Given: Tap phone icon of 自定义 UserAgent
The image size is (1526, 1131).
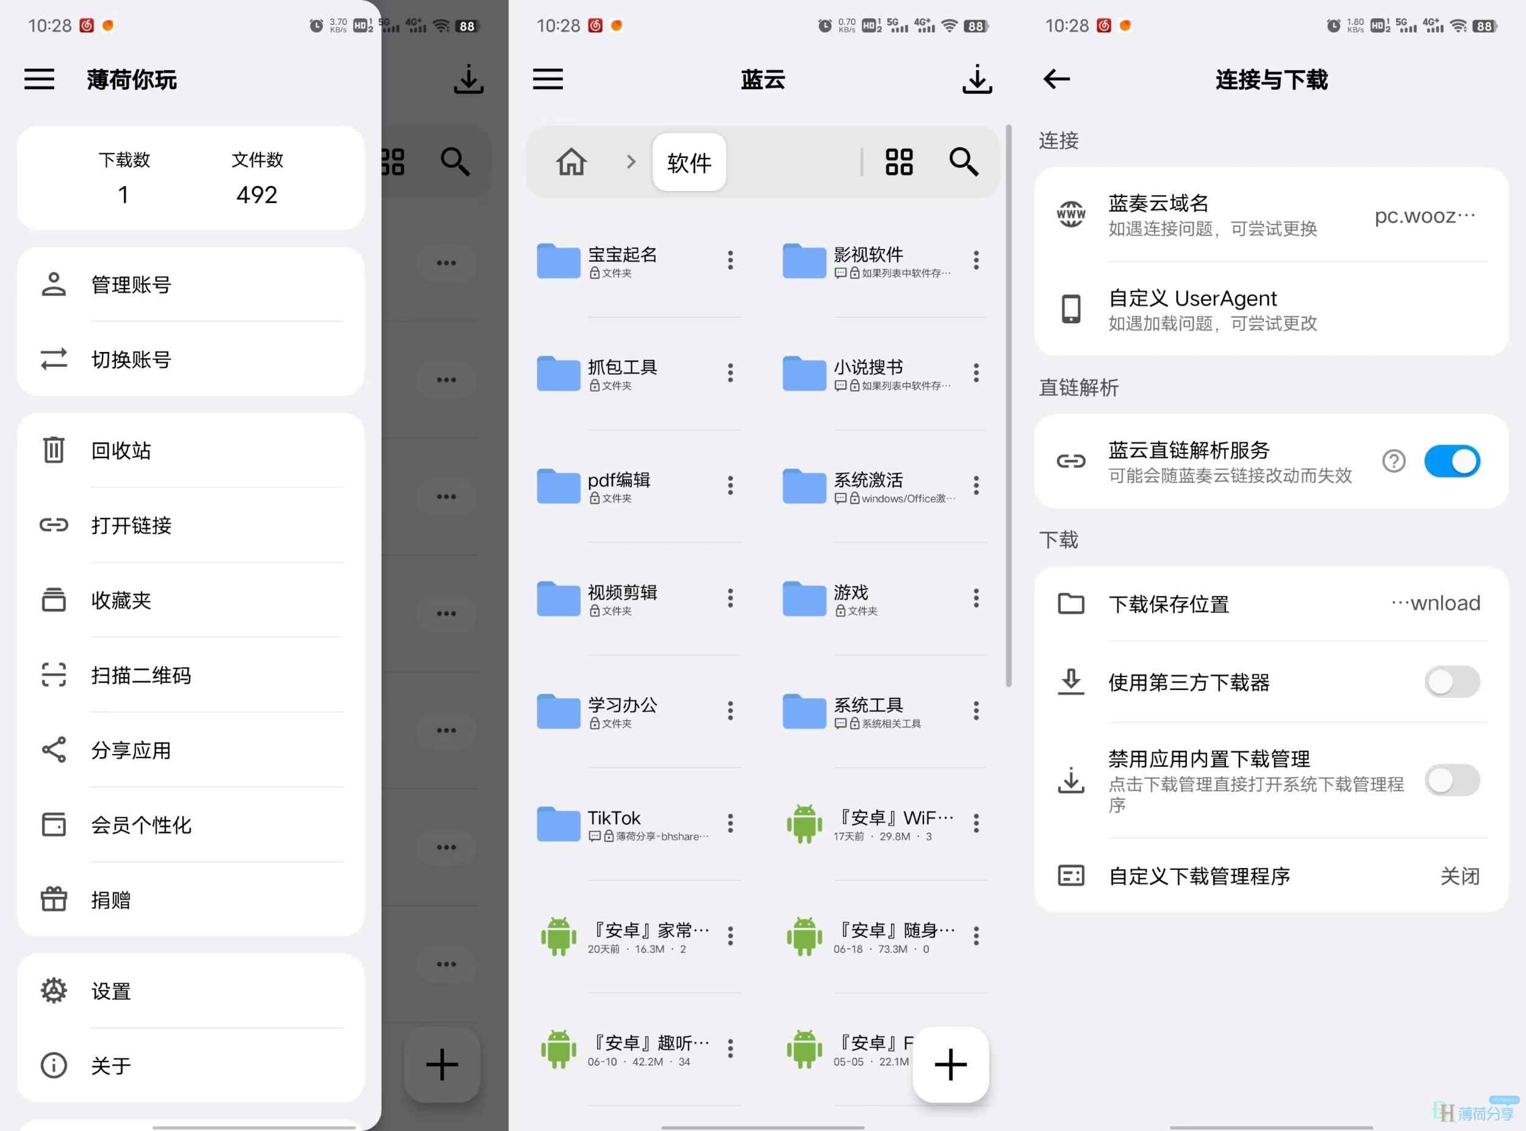Looking at the screenshot, I should [1070, 309].
